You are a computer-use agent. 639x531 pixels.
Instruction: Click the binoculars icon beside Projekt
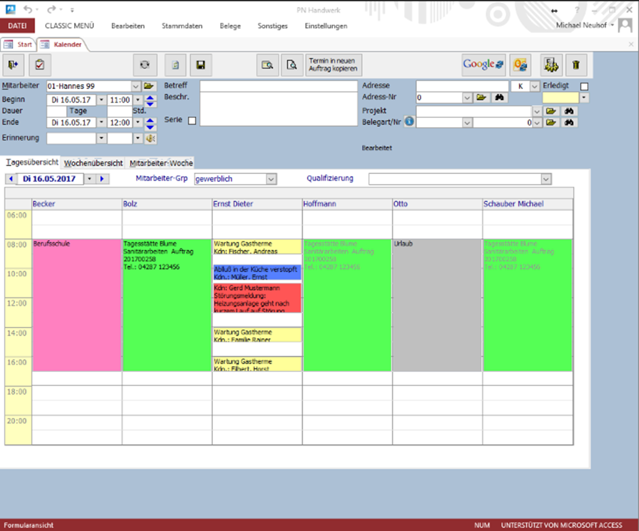tap(569, 111)
